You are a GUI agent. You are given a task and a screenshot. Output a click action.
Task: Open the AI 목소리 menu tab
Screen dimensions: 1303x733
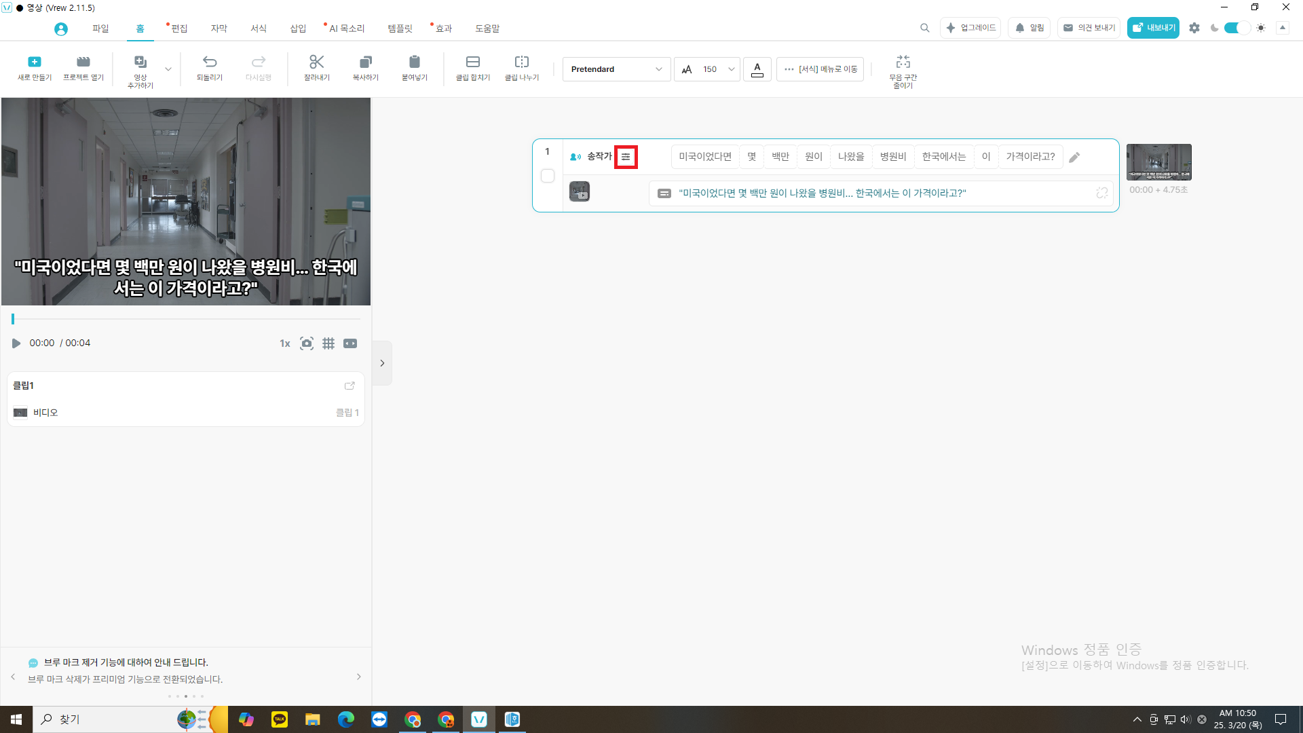(346, 29)
